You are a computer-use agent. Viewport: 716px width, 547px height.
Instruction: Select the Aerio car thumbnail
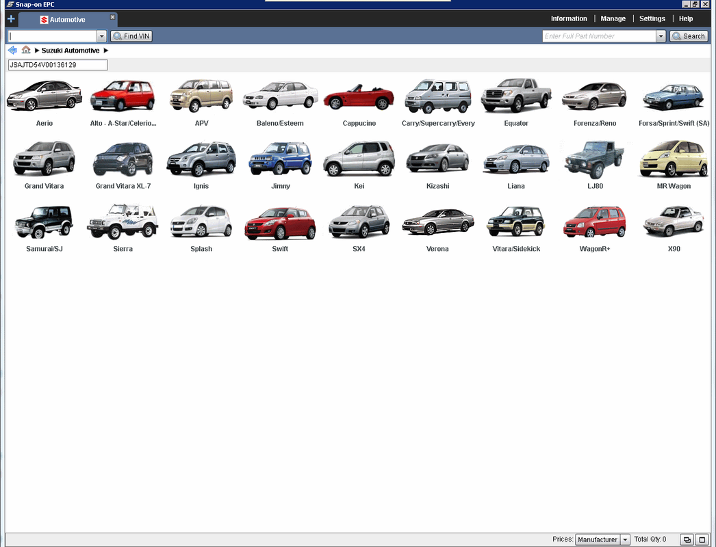(44, 96)
